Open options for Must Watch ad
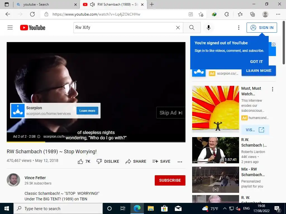286x214 pixels. coord(273,89)
